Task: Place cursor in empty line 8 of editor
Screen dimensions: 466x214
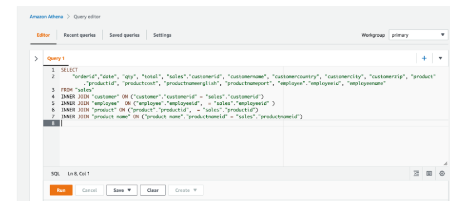Action: 254,123
